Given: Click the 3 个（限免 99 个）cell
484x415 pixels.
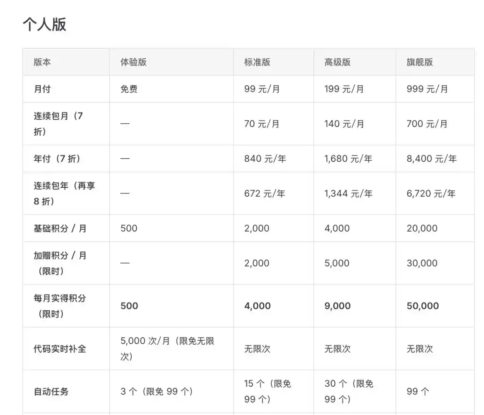Looking at the screenshot, I should 157,392.
